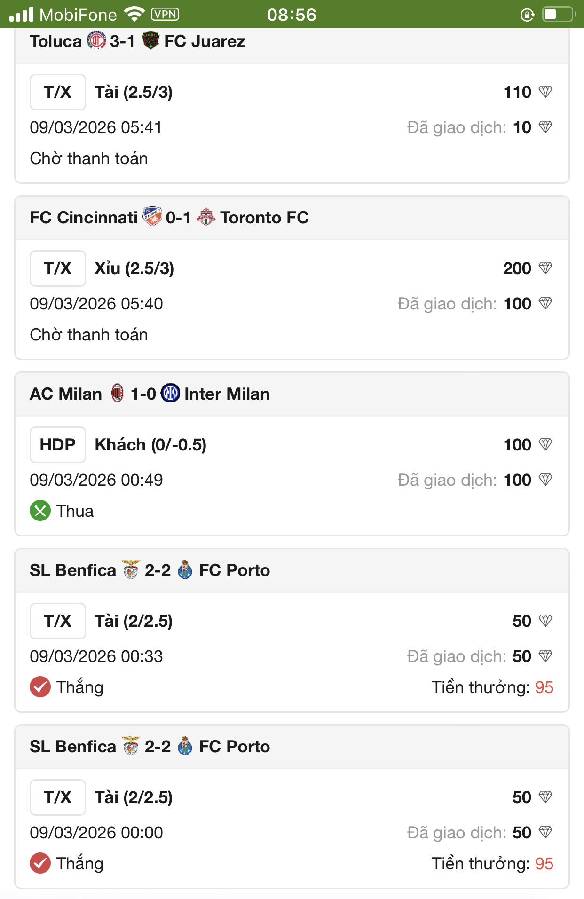The image size is (584, 899).
Task: Open the FC Cincinnati vs Toronto FC header
Action: [292, 218]
